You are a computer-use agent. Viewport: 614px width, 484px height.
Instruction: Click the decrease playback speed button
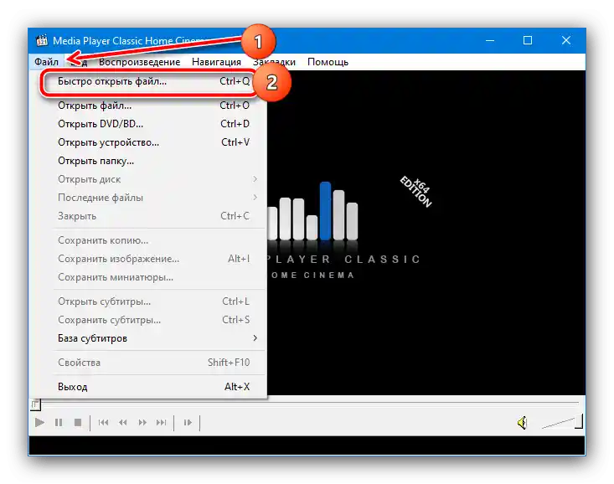(x=123, y=423)
